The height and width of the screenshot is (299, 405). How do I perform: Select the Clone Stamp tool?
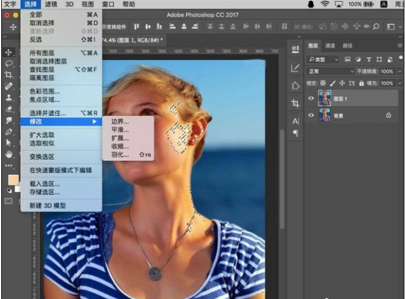[9, 97]
